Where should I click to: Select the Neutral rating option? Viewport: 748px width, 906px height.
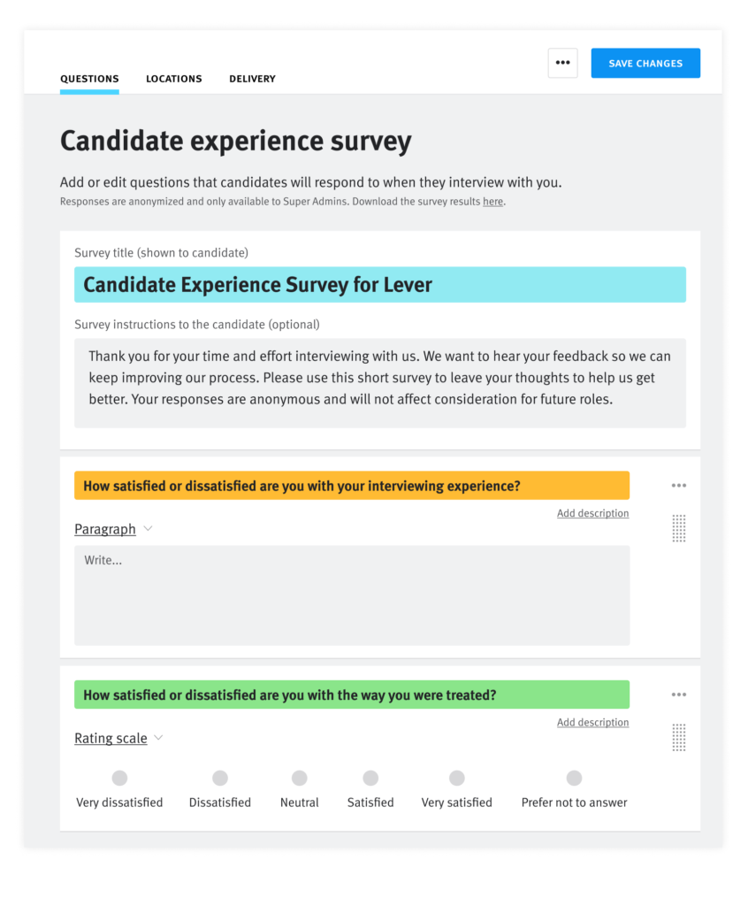pyautogui.click(x=299, y=779)
